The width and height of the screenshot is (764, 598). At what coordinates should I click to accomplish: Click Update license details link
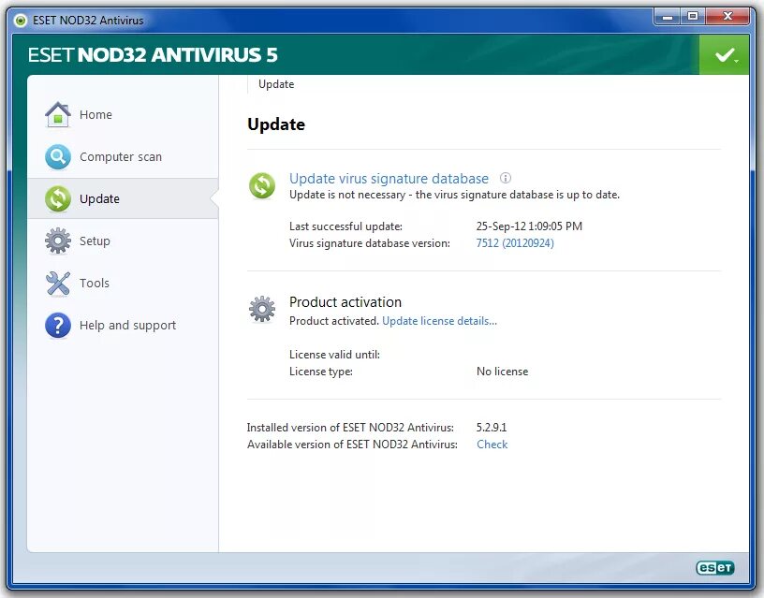[x=439, y=321]
